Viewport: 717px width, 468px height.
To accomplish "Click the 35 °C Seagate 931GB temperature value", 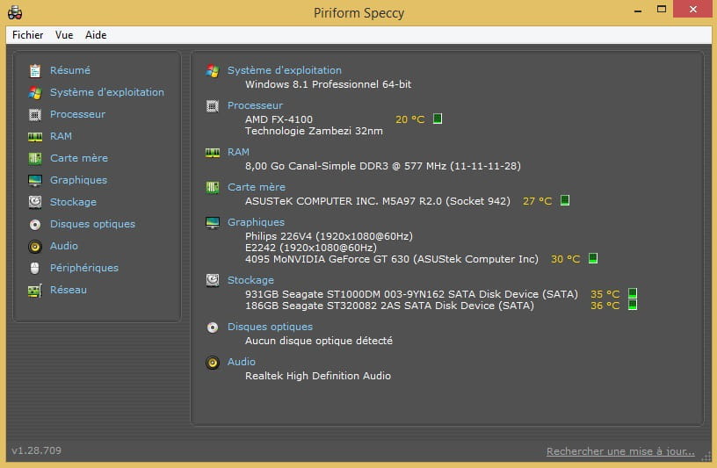I will click(605, 295).
